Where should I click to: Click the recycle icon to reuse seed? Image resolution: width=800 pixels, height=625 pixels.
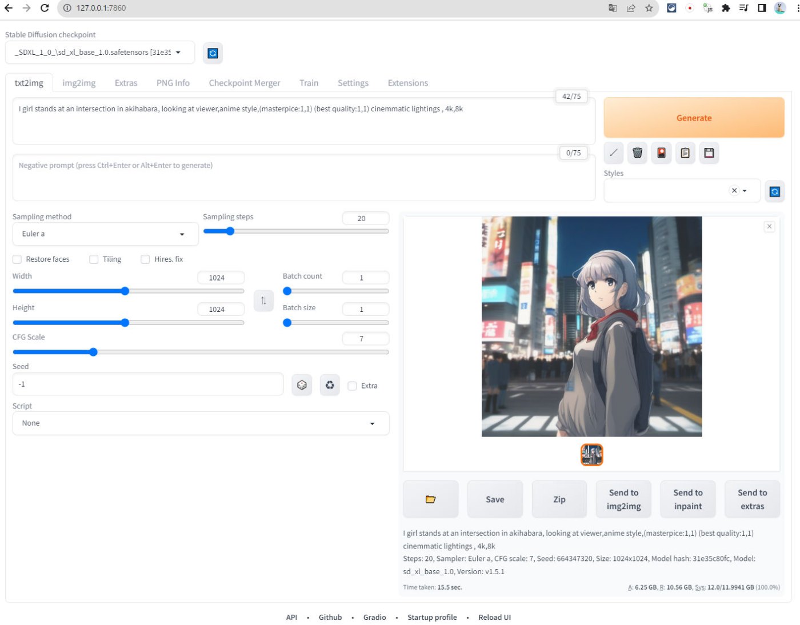tap(330, 385)
